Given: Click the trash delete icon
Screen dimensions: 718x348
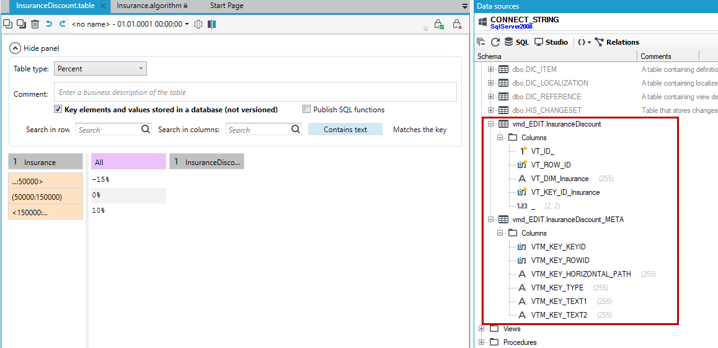Looking at the screenshot, I should 35,24.
